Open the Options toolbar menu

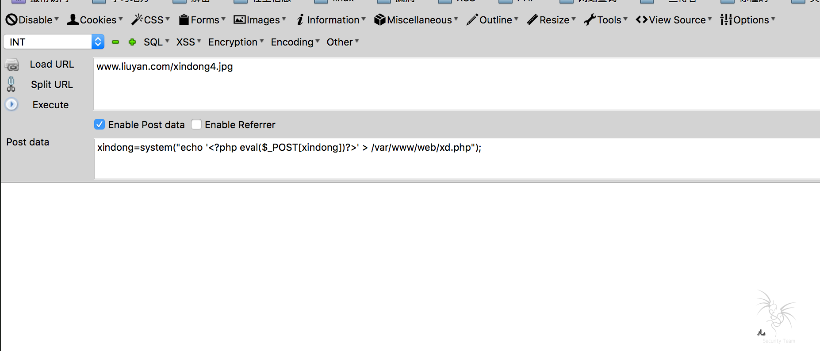pos(748,20)
